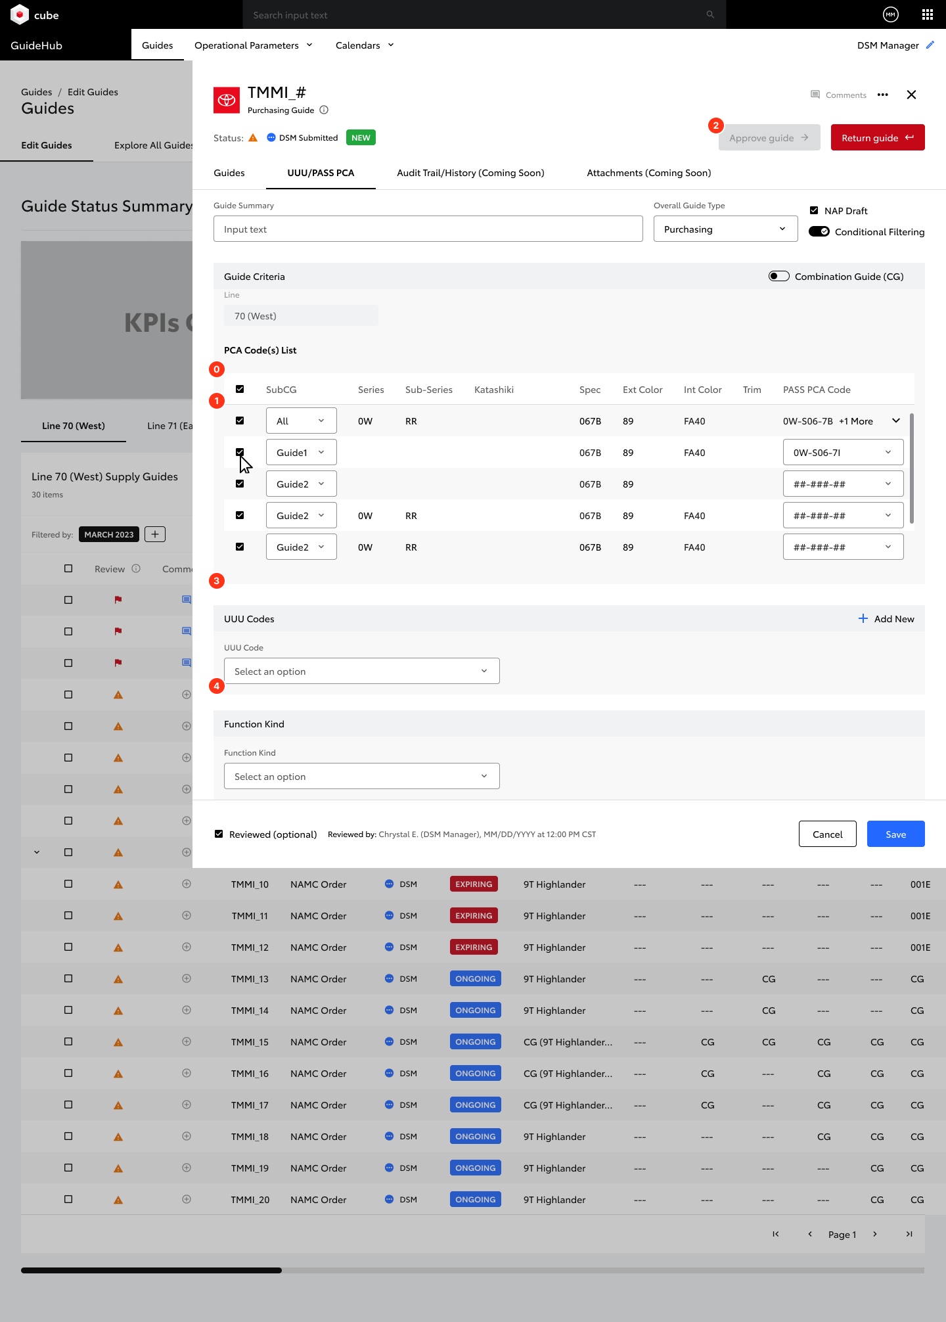Open Comments in the guide panel

click(838, 95)
